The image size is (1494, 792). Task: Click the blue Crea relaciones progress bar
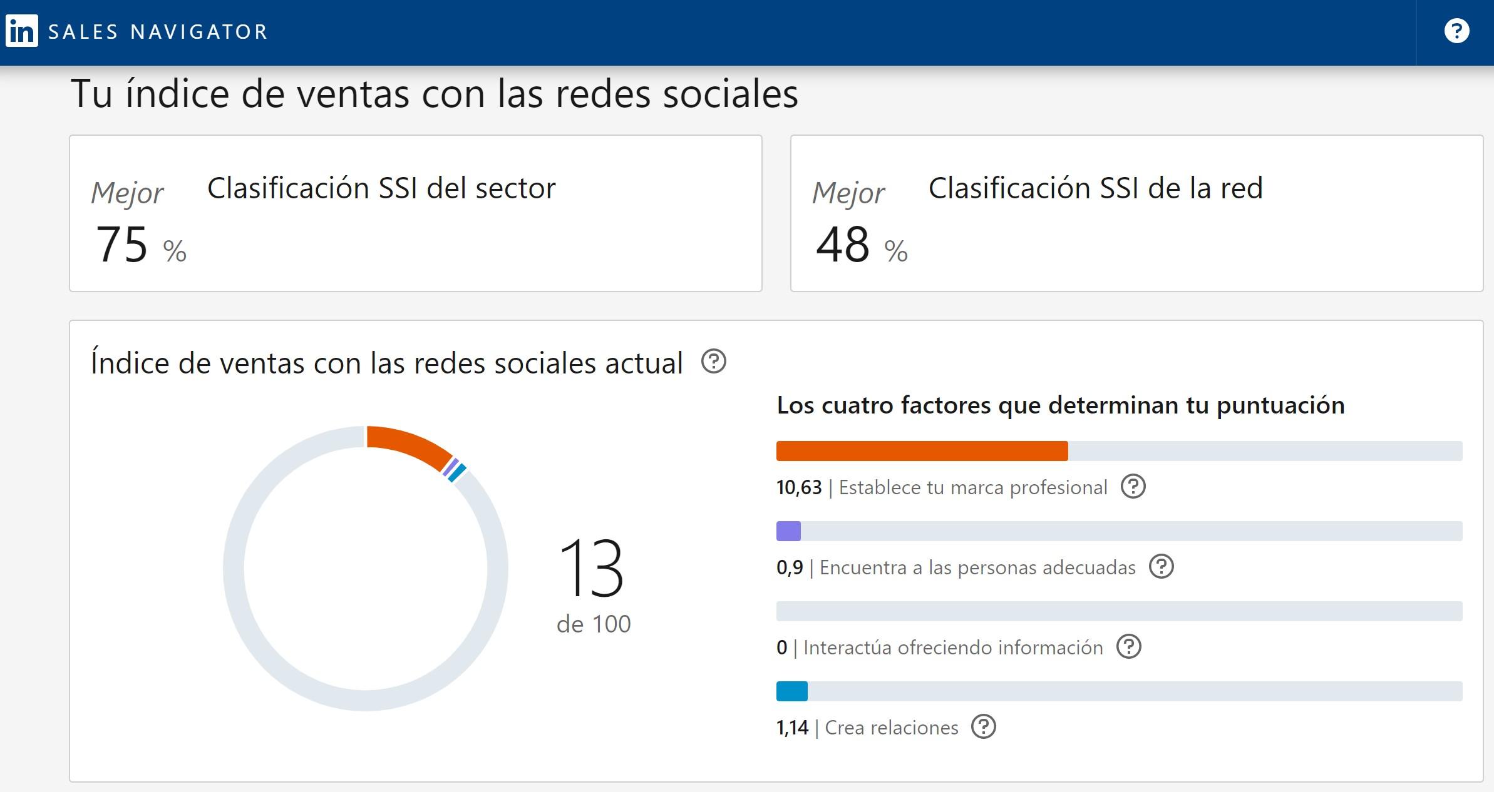pos(791,691)
